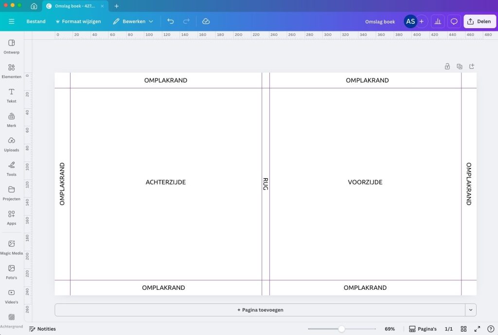The width and height of the screenshot is (498, 335).
Task: Click Pagina toevoegen button
Action: point(260,310)
